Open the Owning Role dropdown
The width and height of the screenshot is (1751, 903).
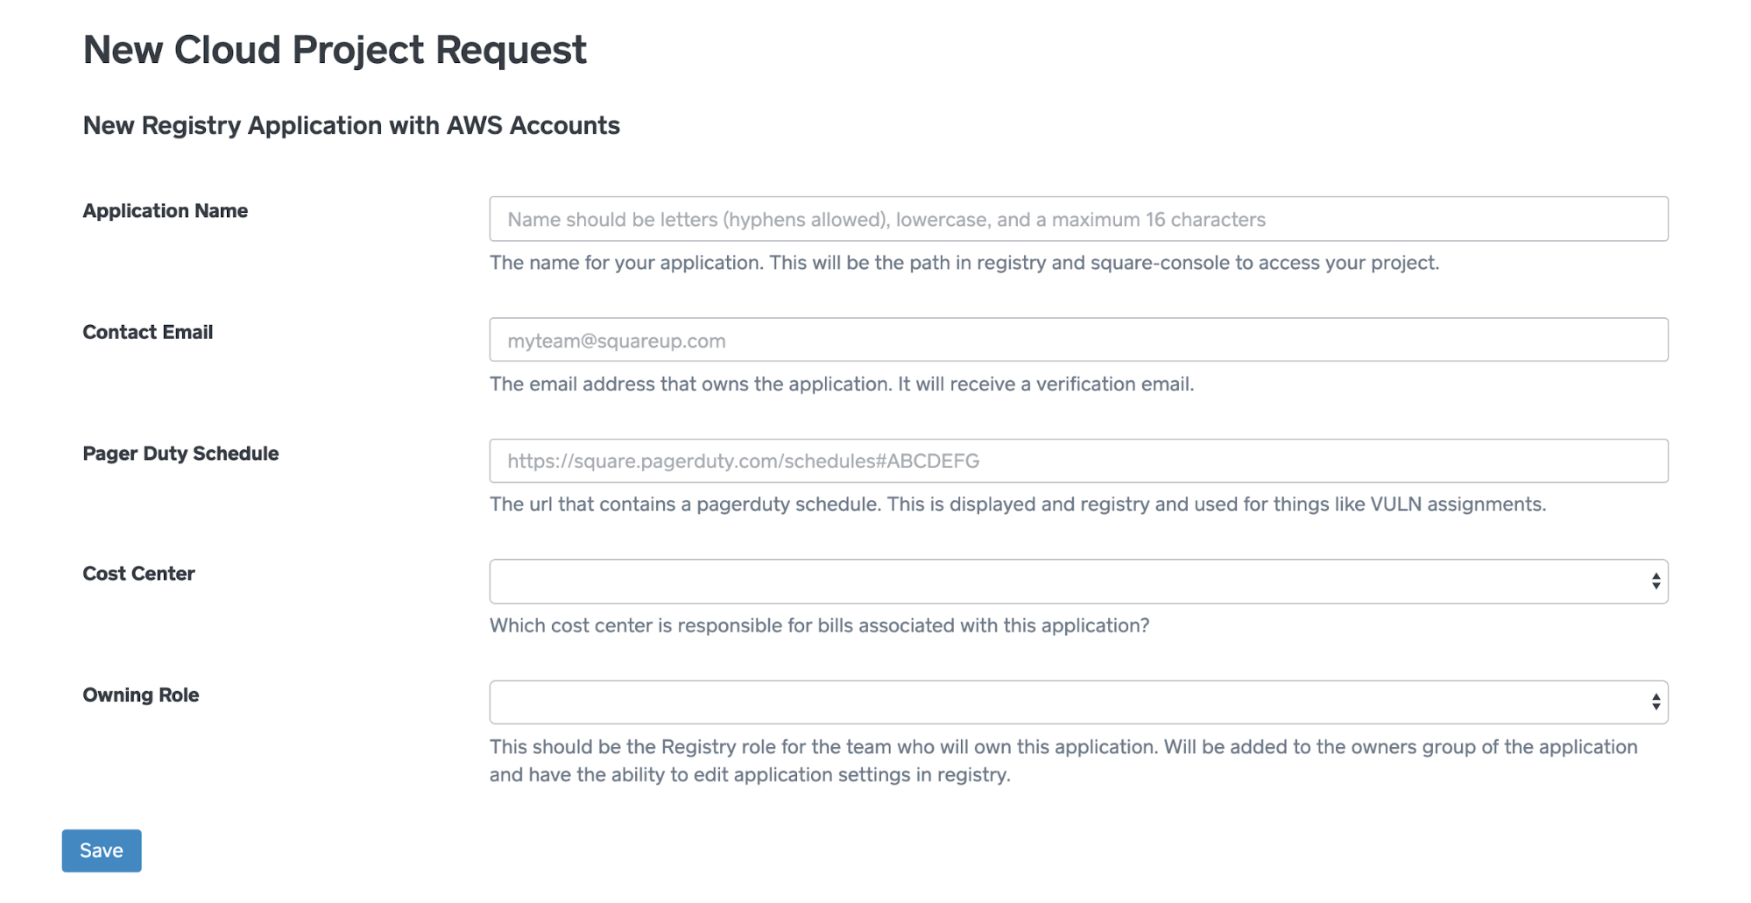[x=1078, y=702]
